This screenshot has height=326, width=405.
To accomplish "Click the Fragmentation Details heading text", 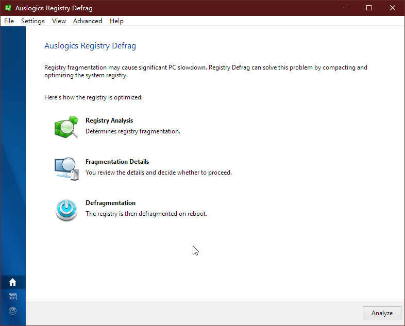I will click(x=117, y=162).
